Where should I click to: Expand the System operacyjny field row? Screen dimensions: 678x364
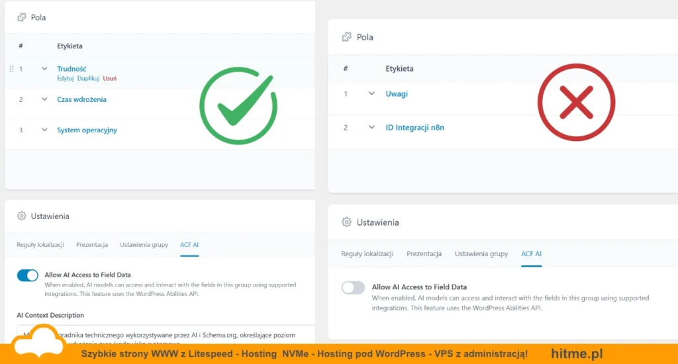44,130
